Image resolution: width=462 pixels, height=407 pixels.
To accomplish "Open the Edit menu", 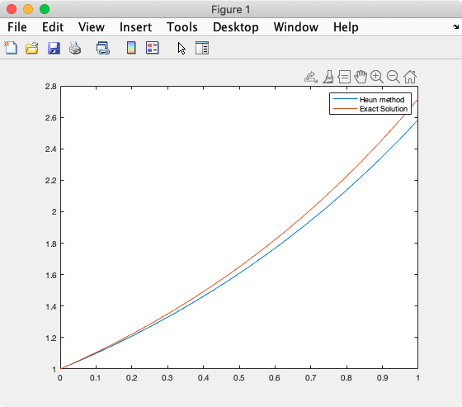I will click(x=53, y=27).
